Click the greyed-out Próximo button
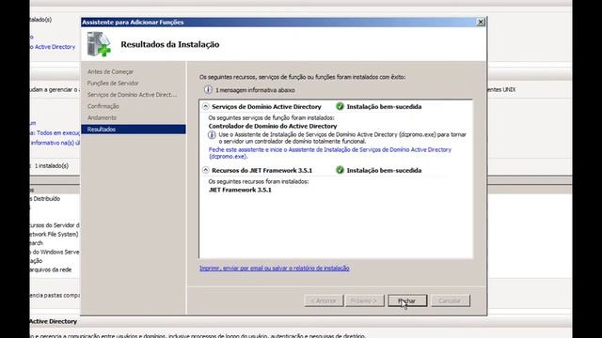The height and width of the screenshot is (338, 602). click(x=364, y=300)
